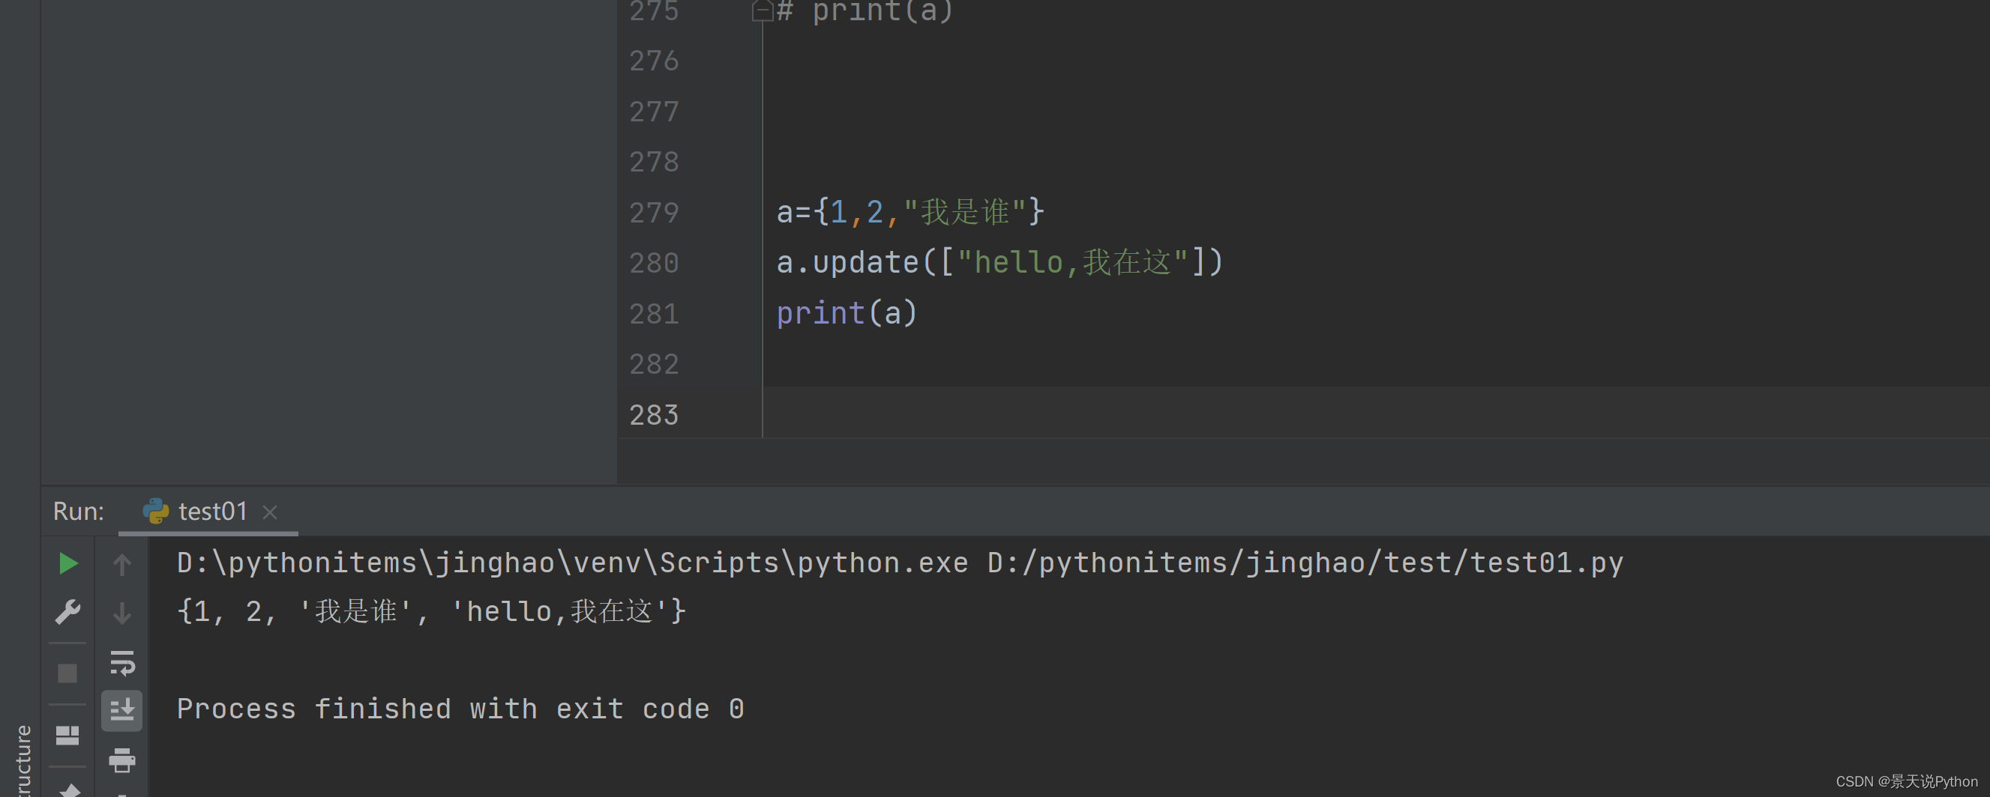Select the python.exe command line in console
The image size is (1990, 797).
click(x=900, y=563)
